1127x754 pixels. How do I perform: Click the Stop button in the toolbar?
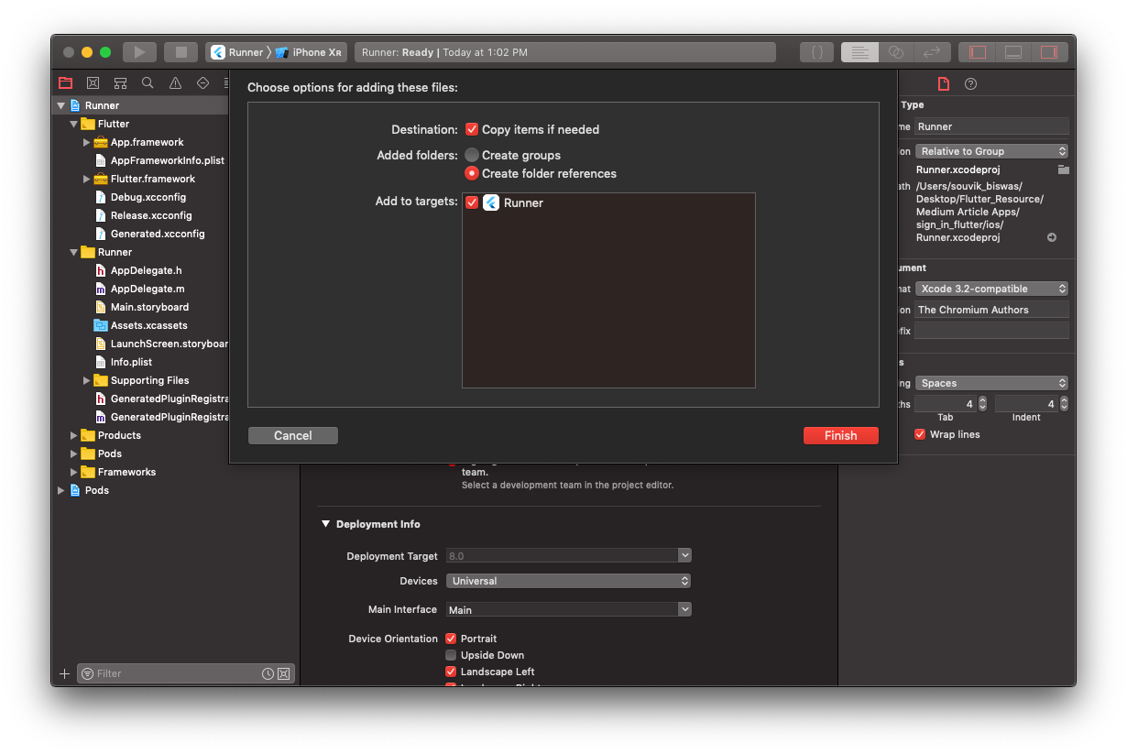click(181, 52)
